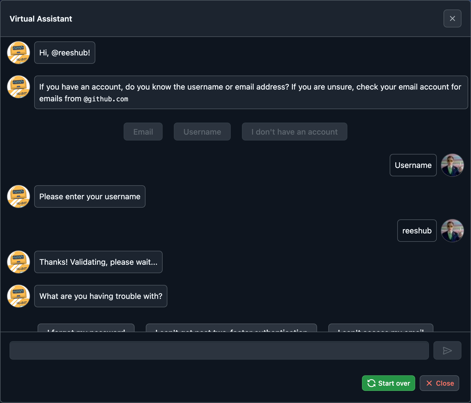This screenshot has height=403, width=471.
Task: Restart the chat with Start over
Action: pos(388,383)
